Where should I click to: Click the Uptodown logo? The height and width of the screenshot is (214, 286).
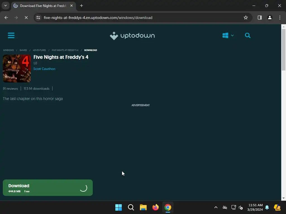coord(132,36)
